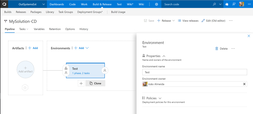Screen dimensions: 253x114
Task: Click the search magnifier icon
Action: pyautogui.click(x=214, y=4)
